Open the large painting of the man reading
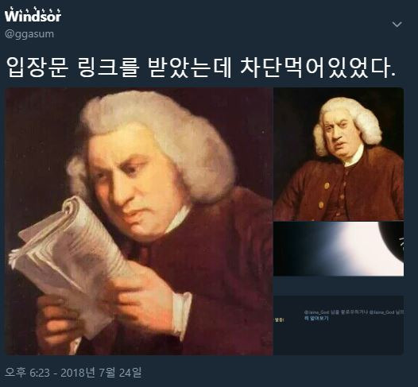Viewport: 418px width, 387px height. 139,221
